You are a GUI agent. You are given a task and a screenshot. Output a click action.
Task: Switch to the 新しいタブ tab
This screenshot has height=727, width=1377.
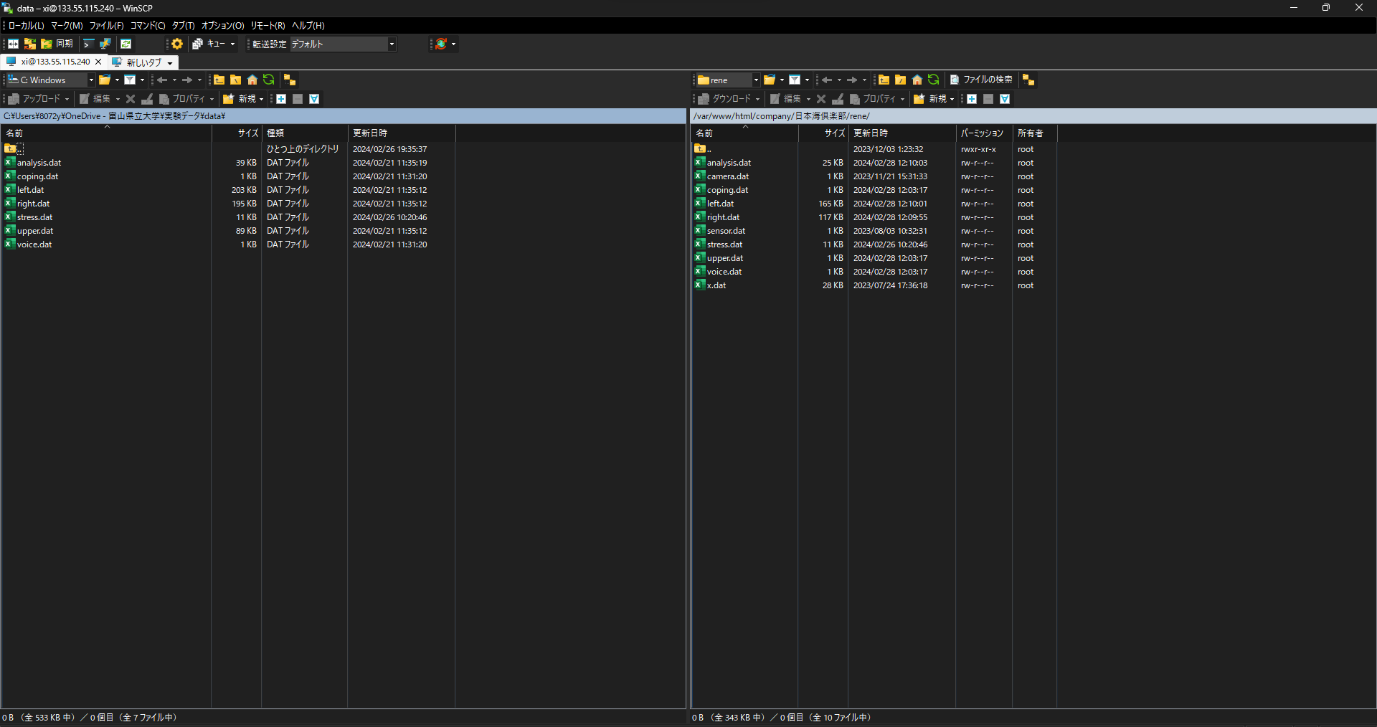click(143, 62)
